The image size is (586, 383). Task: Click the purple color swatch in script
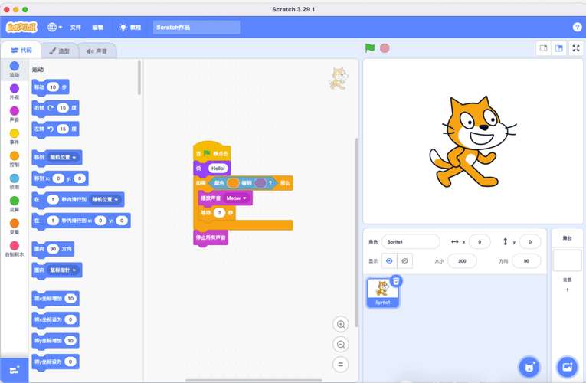pyautogui.click(x=260, y=183)
